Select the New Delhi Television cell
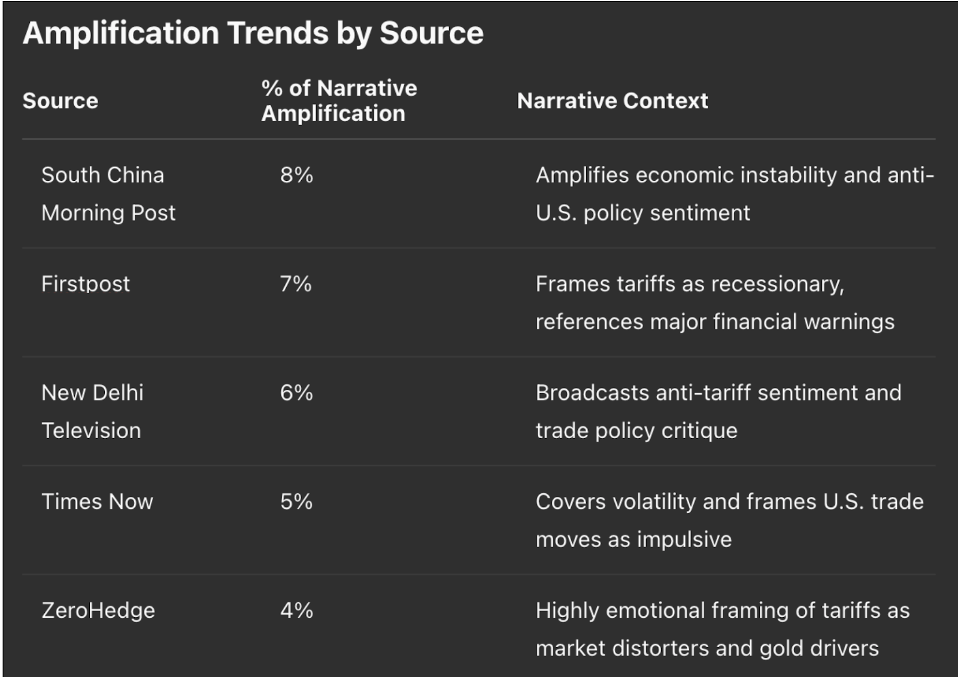958x677 pixels. pyautogui.click(x=92, y=411)
